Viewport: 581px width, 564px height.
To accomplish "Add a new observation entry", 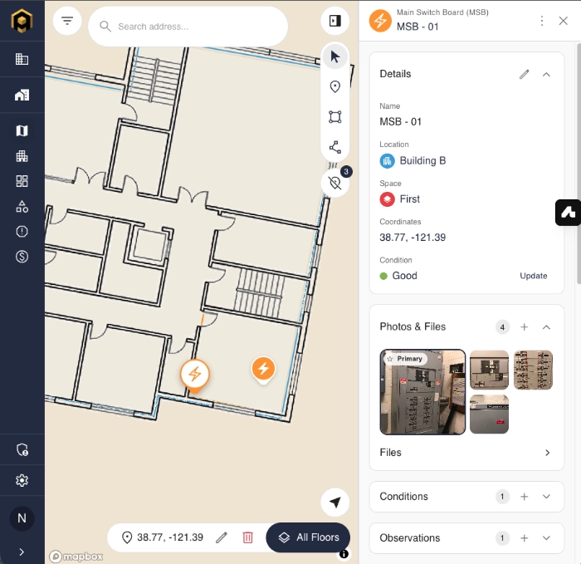I will pos(524,538).
